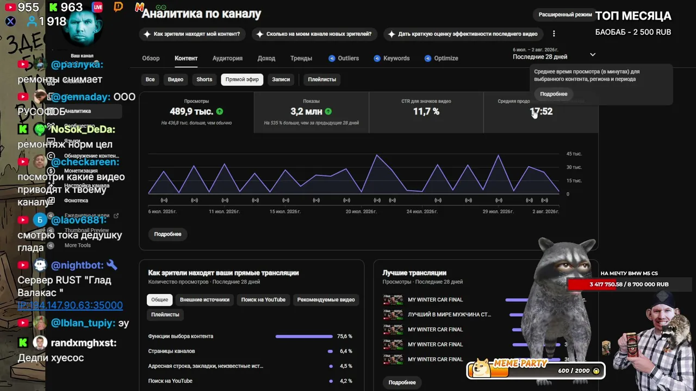The height and width of the screenshot is (391, 696).
Task: Open the Keywords extension tab
Action: pos(391,58)
